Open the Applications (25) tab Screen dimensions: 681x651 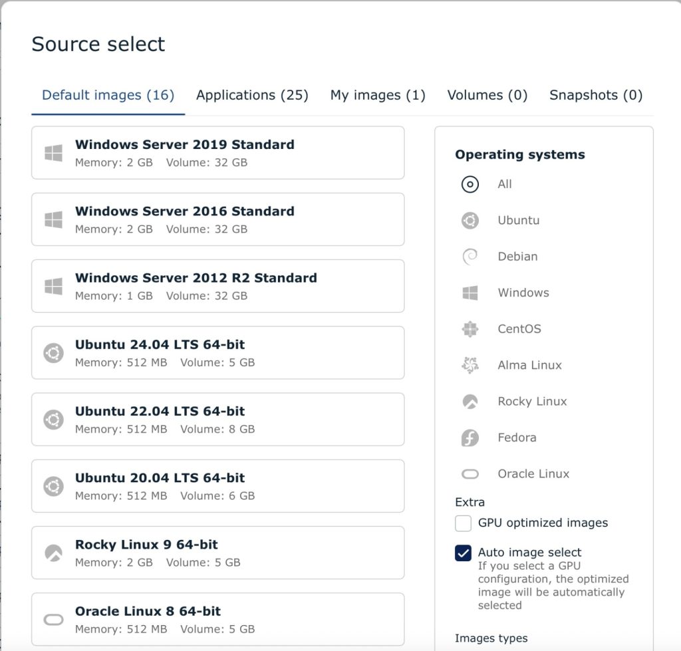click(x=252, y=95)
